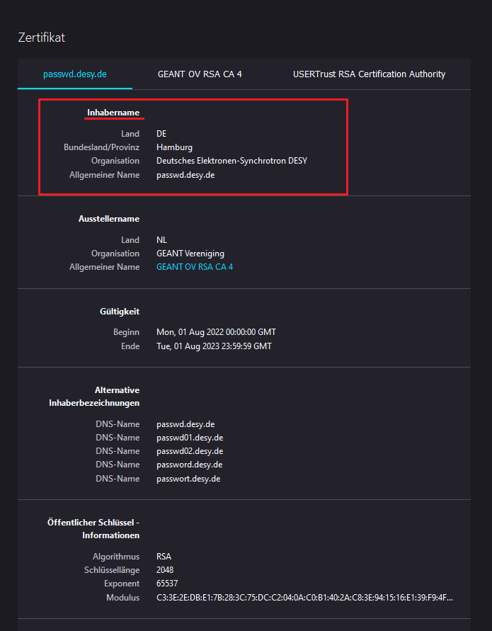Open the GEANT OV RSA CA 4 tab
This screenshot has height=631, width=492.
200,74
